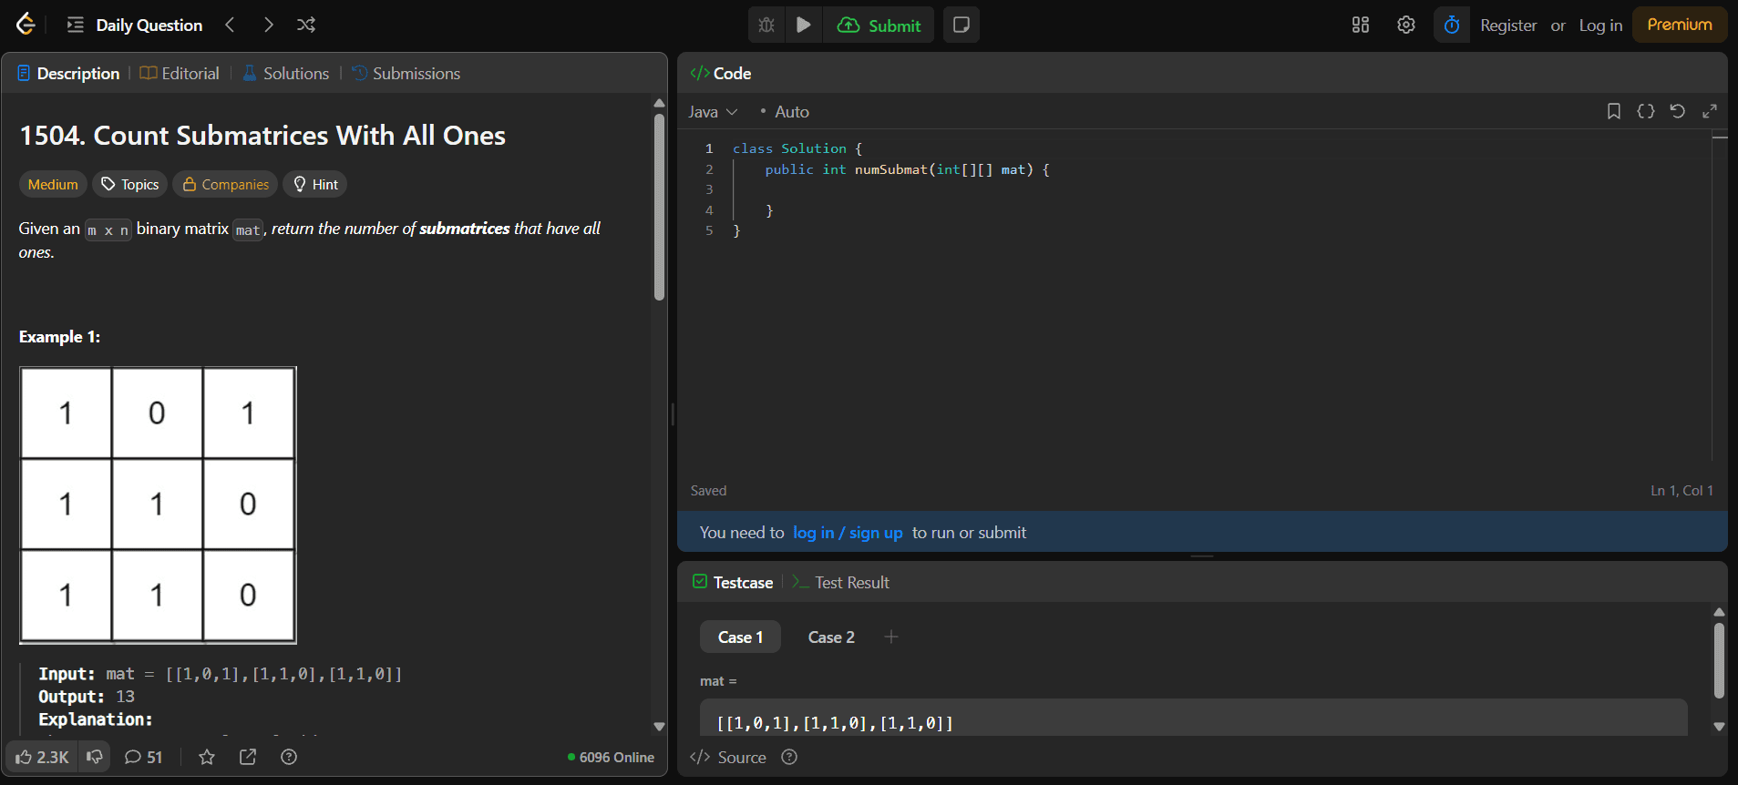The image size is (1738, 785).
Task: Format code with curly braces icon
Action: click(1645, 111)
